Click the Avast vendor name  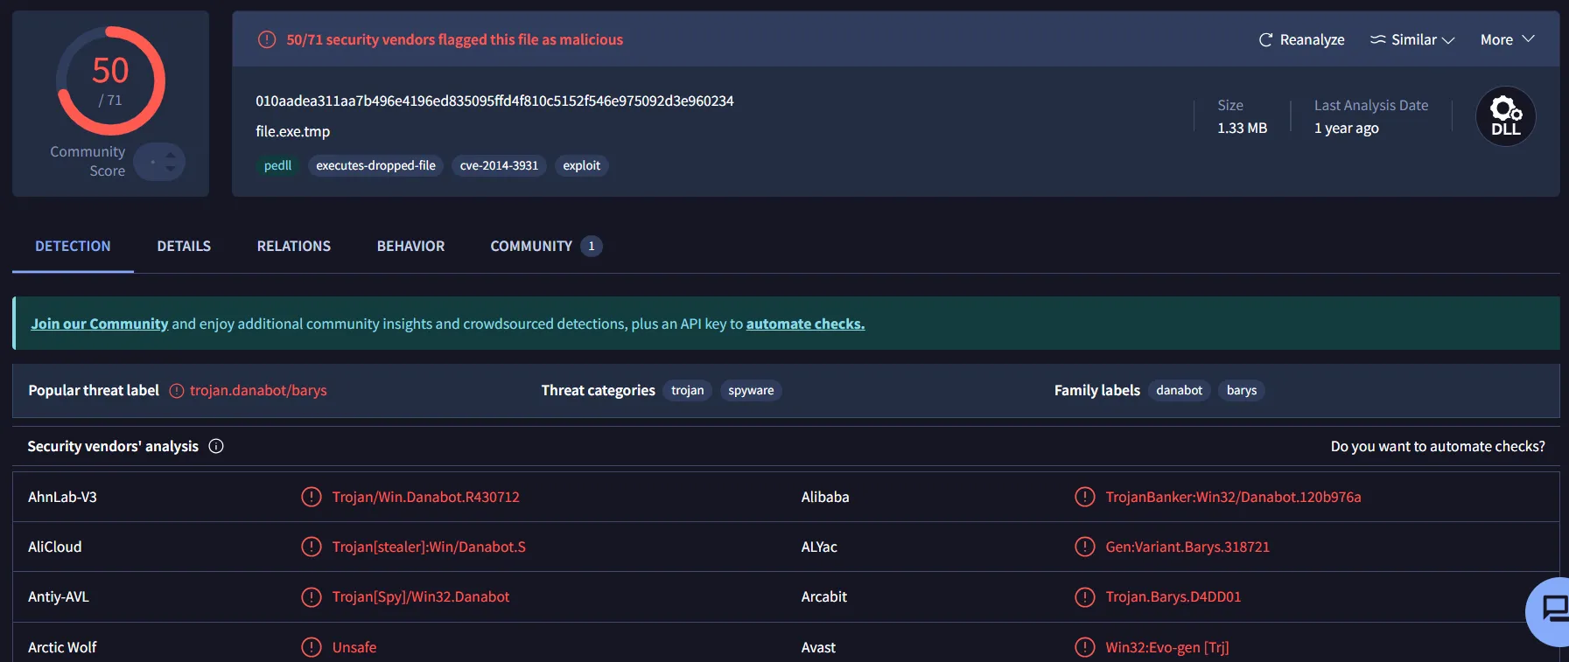(x=818, y=647)
